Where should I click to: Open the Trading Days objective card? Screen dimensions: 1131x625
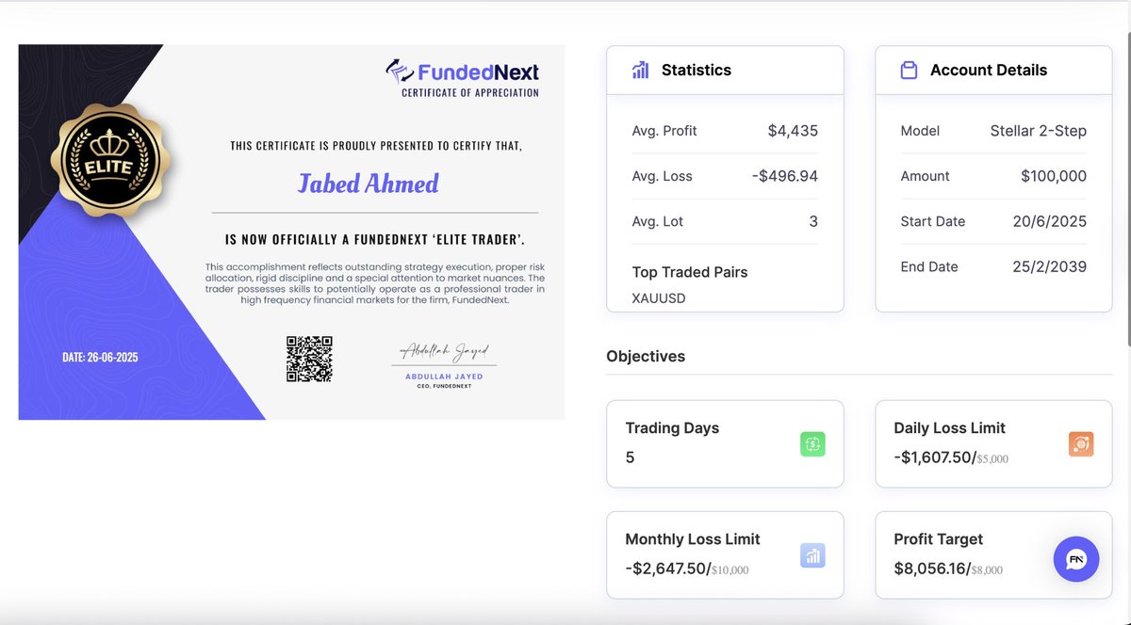[725, 444]
